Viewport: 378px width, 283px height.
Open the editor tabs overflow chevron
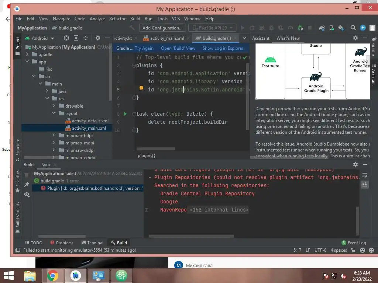tap(244, 38)
